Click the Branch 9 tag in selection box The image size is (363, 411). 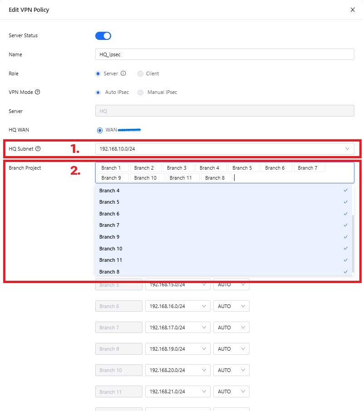click(x=113, y=178)
